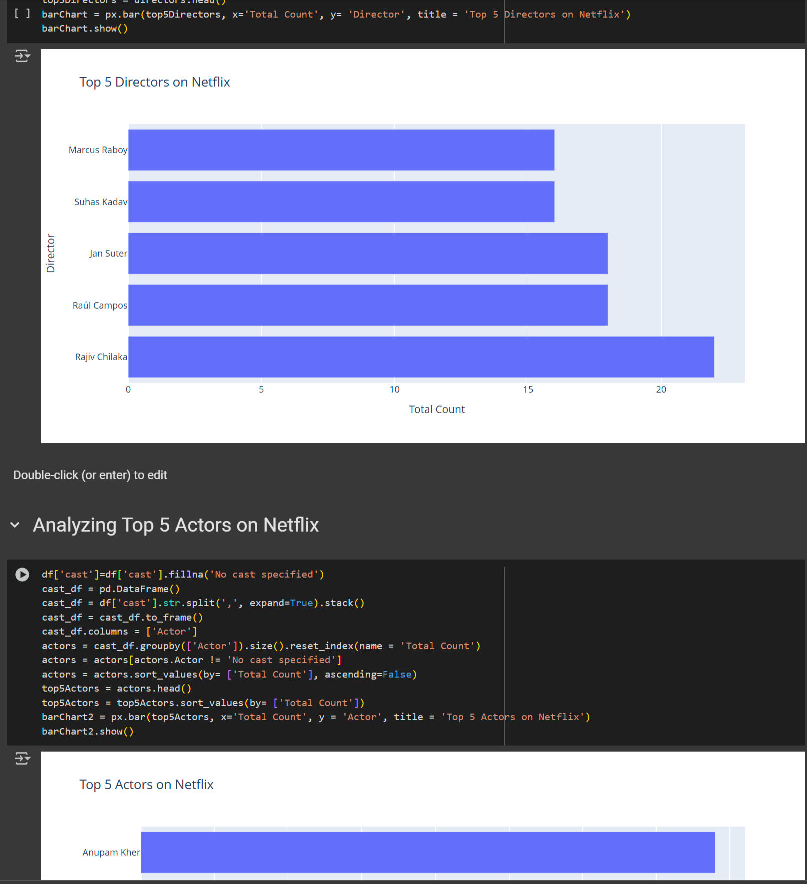
Task: Place cursor on the barChart2.show() code line
Action: (x=88, y=732)
